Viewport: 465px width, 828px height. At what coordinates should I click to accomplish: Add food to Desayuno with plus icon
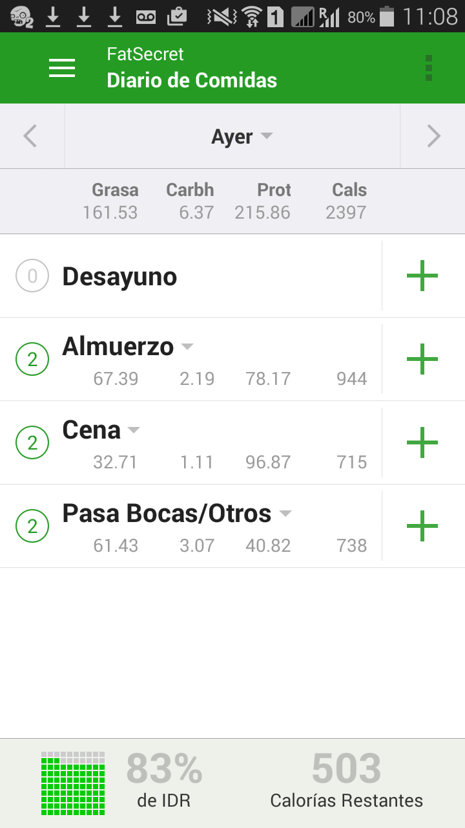pos(422,276)
